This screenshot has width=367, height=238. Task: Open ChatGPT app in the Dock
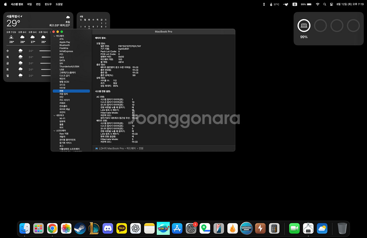(135, 228)
